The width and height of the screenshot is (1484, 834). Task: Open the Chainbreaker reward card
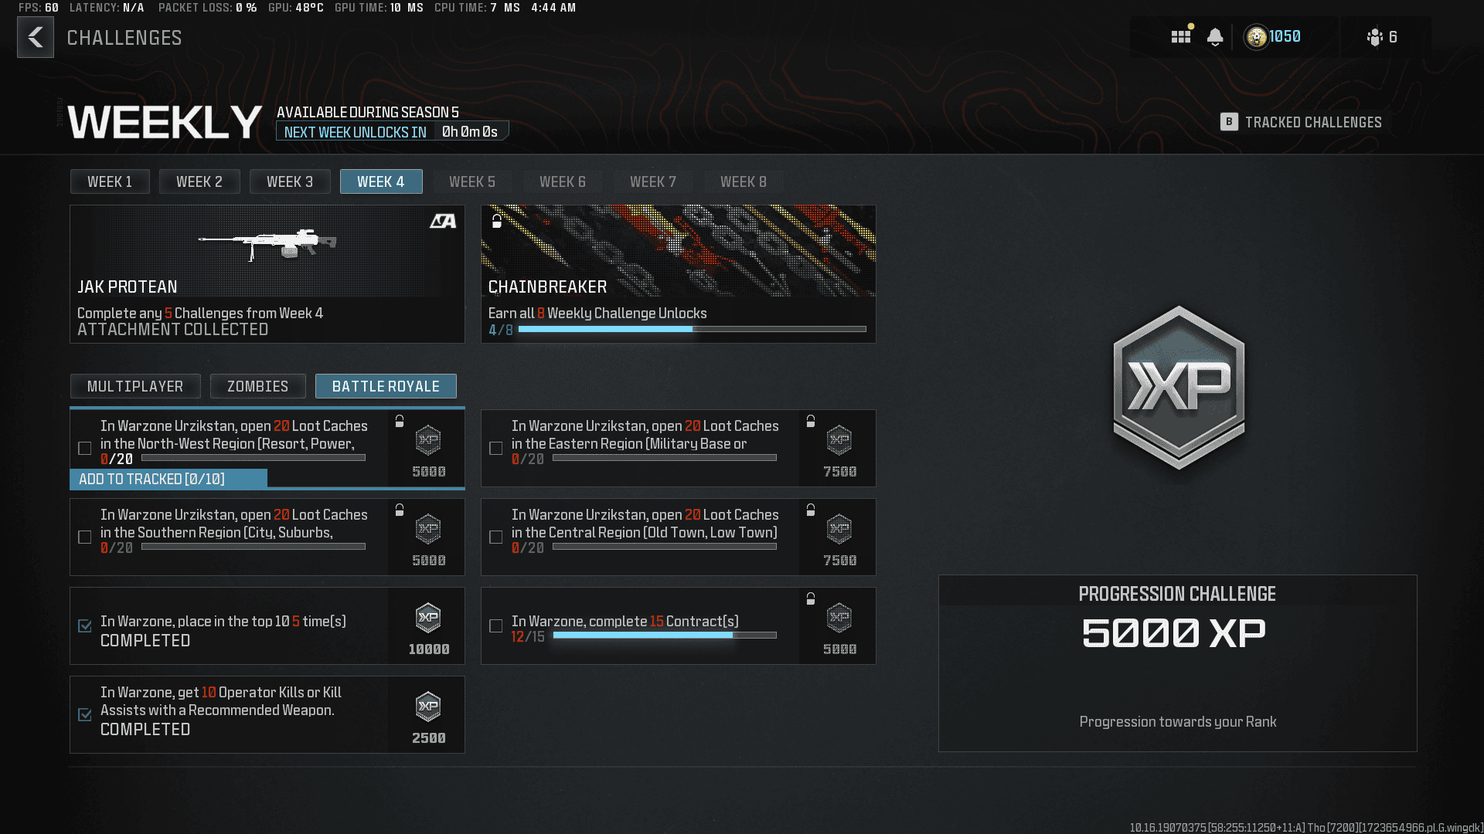pyautogui.click(x=678, y=273)
